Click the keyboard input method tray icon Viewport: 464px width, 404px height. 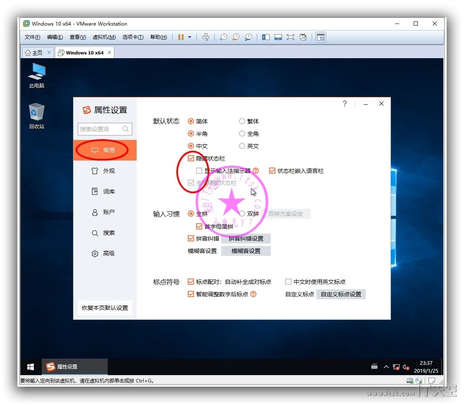pos(374,367)
